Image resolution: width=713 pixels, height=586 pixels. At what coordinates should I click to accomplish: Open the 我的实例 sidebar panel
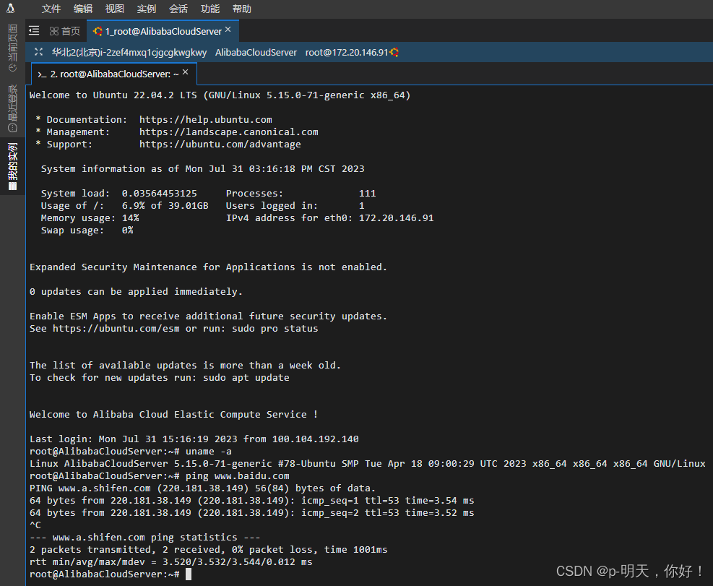click(x=13, y=166)
